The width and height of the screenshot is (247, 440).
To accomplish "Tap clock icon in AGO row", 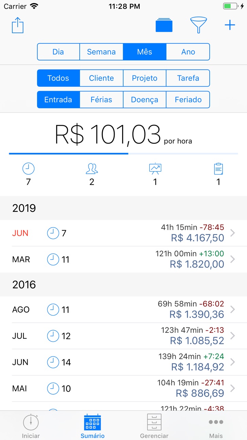I will (x=53, y=310).
